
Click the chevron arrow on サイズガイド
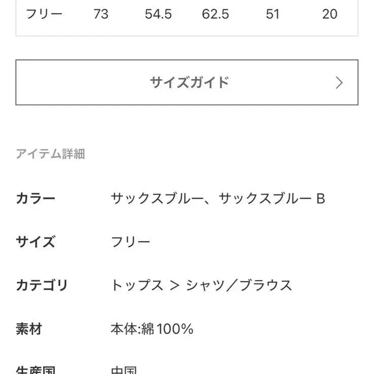340,83
